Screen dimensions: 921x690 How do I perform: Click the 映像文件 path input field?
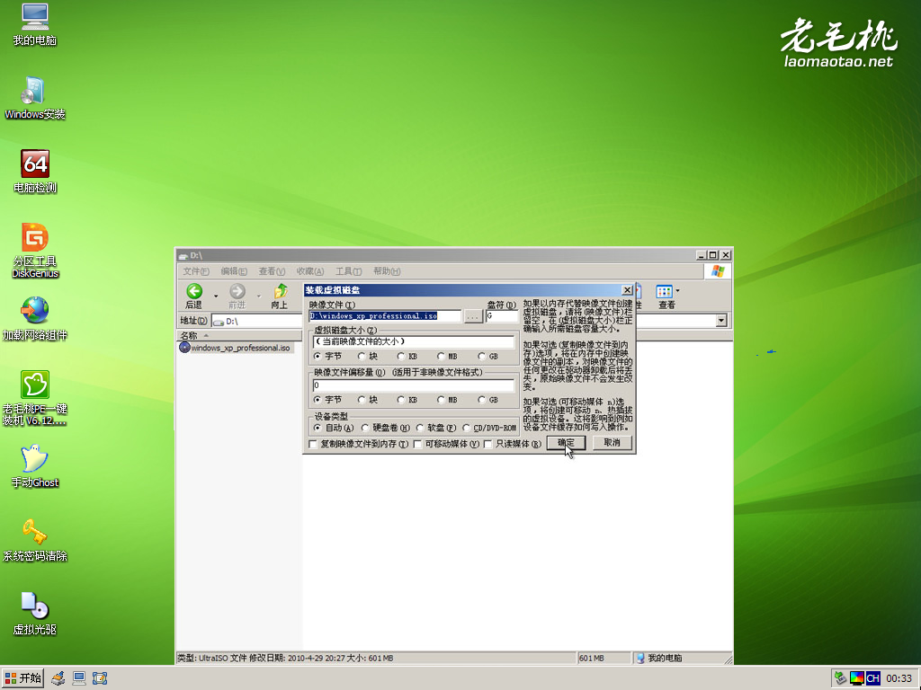(385, 315)
